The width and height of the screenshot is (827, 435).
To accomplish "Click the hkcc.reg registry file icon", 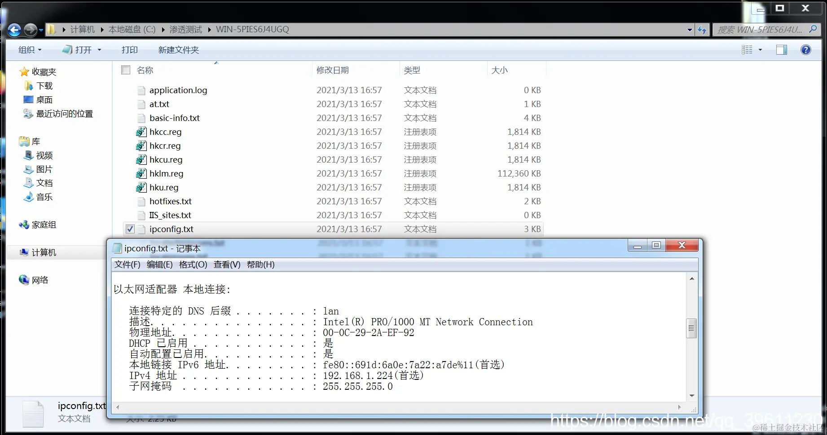I will coord(141,132).
